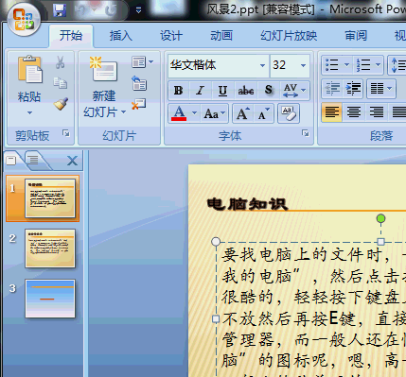Viewport: 406px width, 377px height.
Task: Toggle text Shadow effect
Action: 268,91
